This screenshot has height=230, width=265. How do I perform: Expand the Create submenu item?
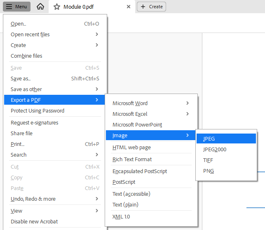tap(55, 45)
